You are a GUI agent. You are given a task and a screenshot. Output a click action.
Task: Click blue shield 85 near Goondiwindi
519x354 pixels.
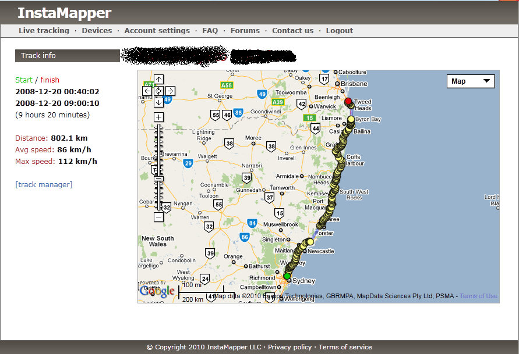[238, 113]
